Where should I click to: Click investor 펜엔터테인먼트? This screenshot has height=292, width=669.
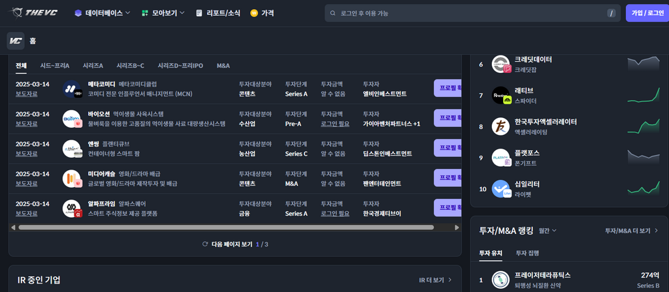382,183
